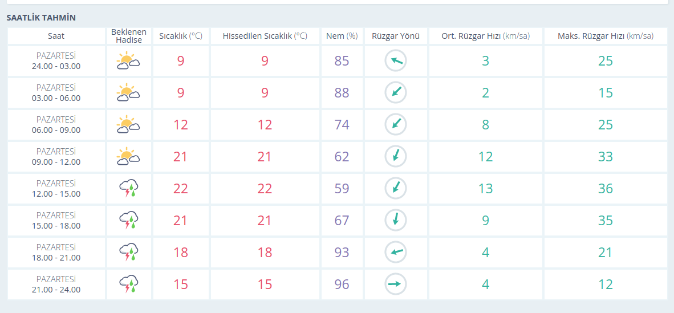Click the Maks. Rüzgar Hızı column header
The image size is (674, 313).
pos(605,36)
